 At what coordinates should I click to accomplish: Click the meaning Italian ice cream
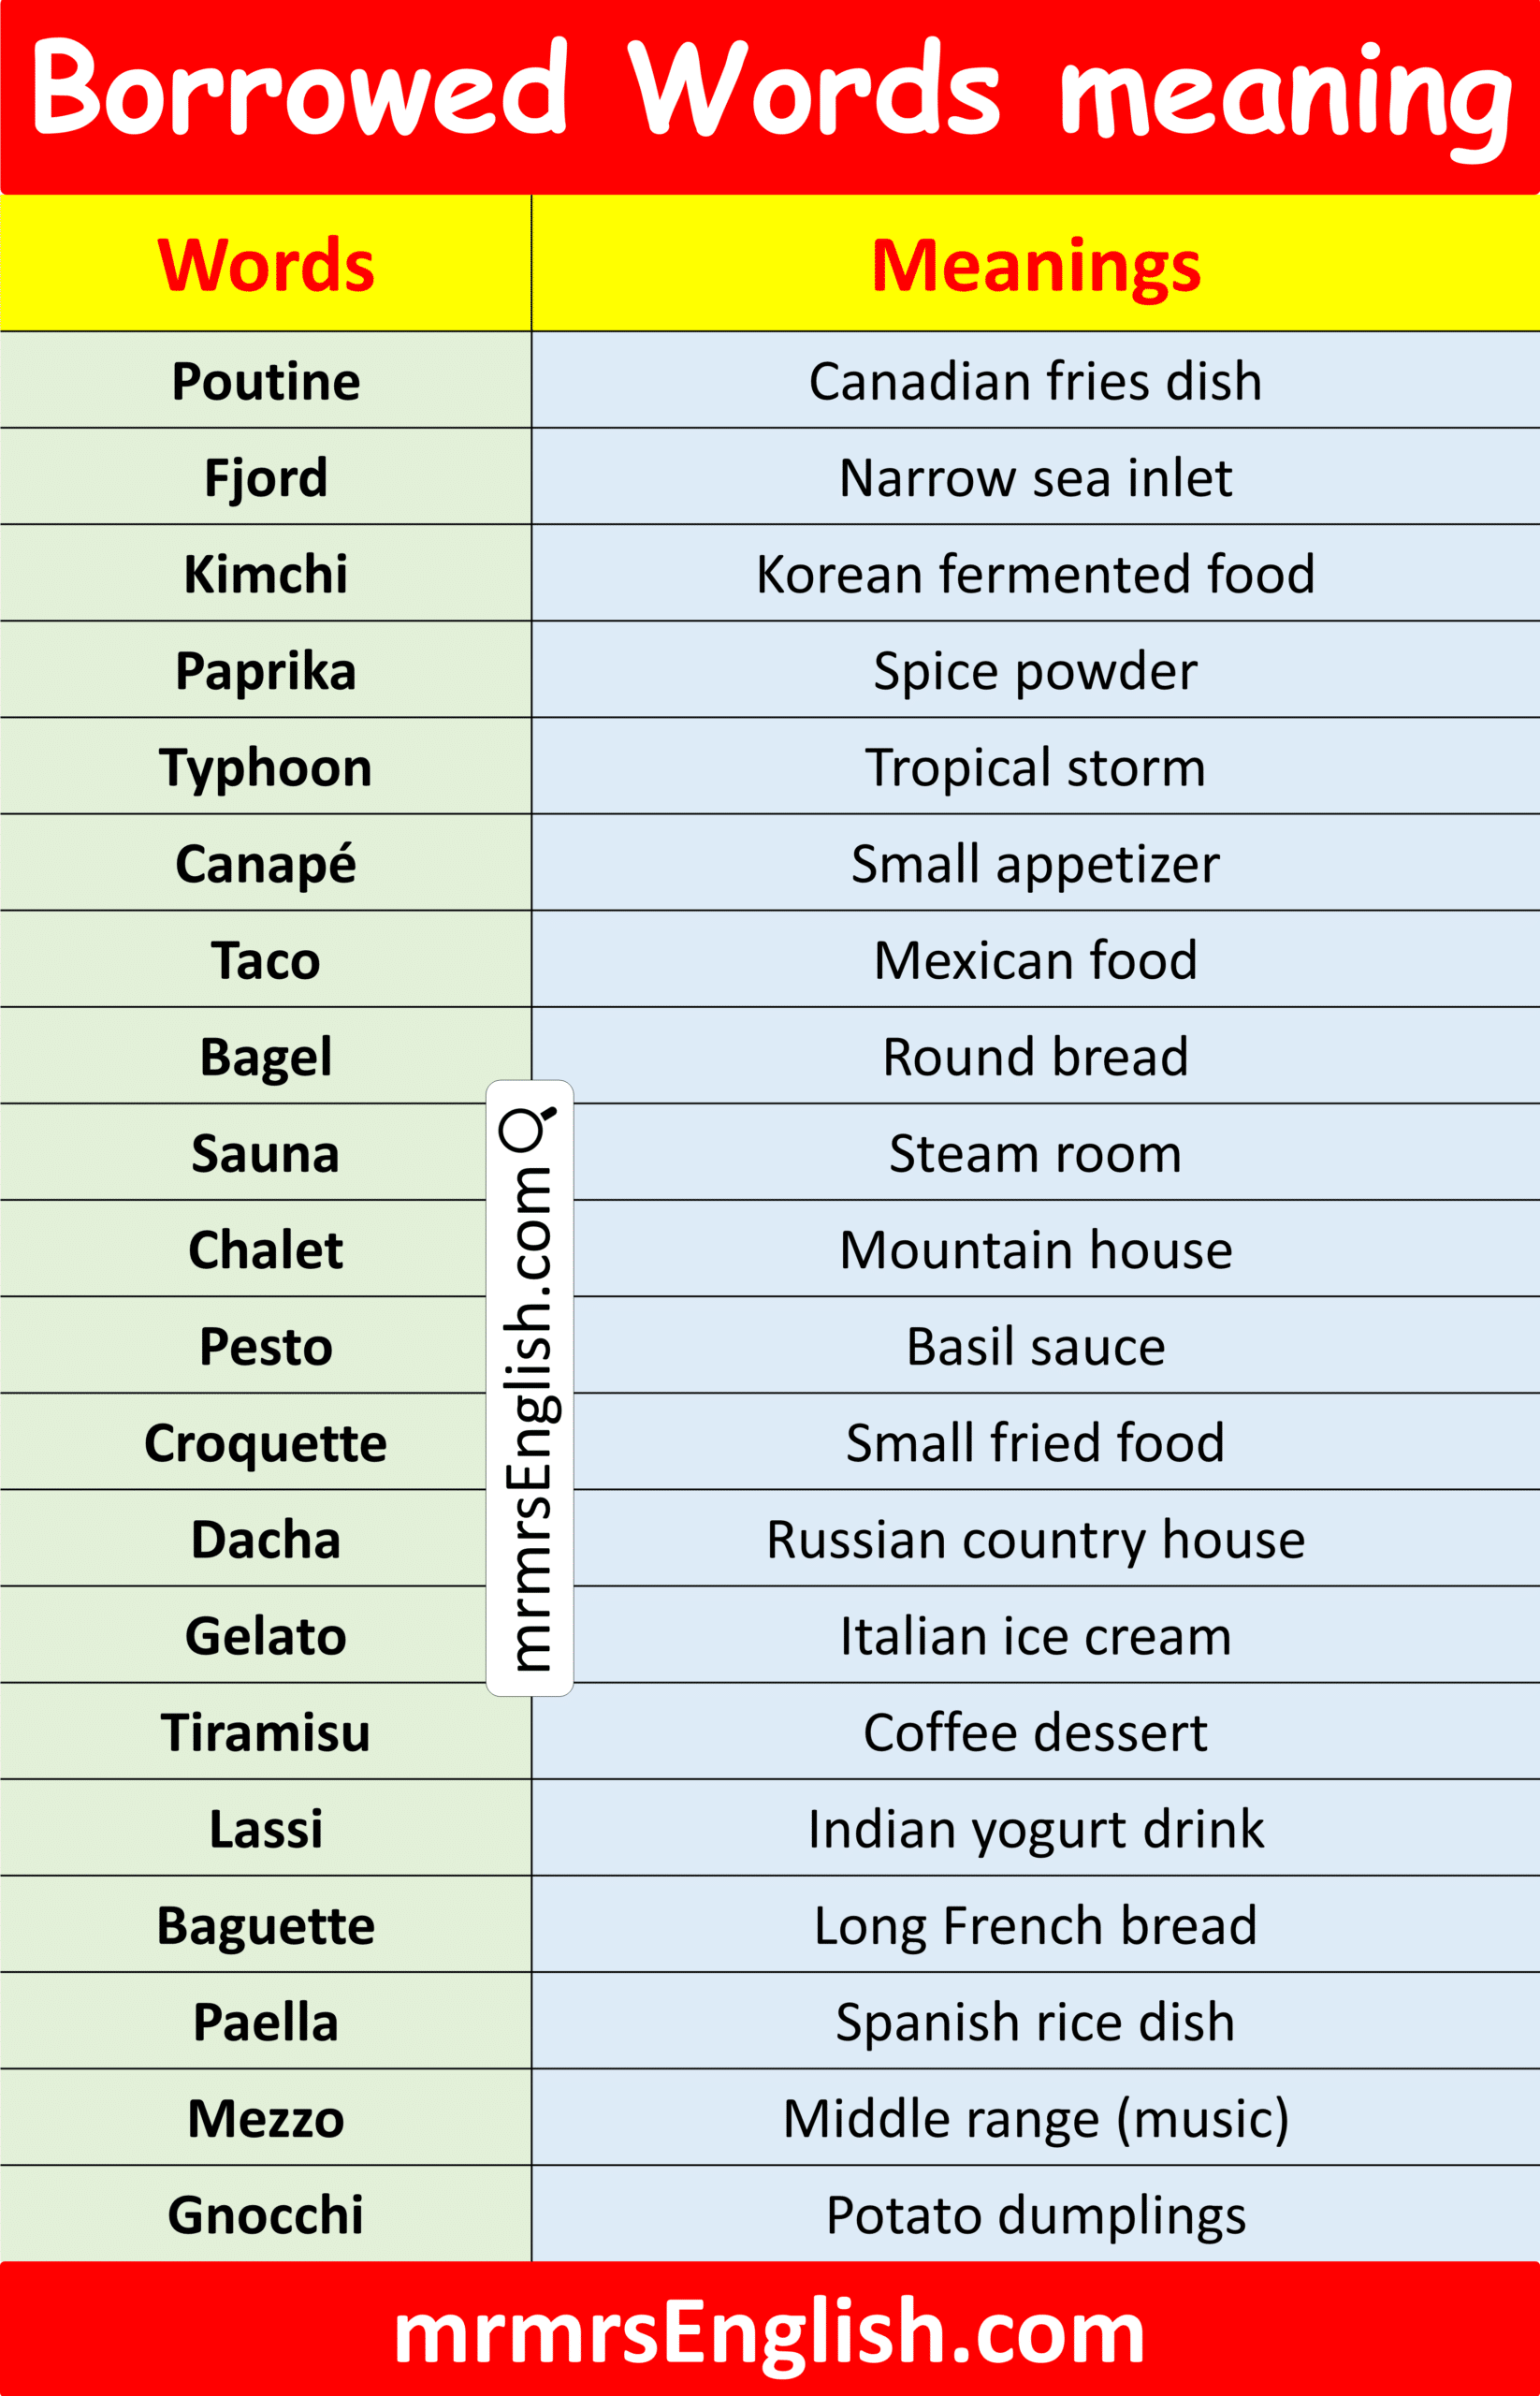point(1035,1637)
